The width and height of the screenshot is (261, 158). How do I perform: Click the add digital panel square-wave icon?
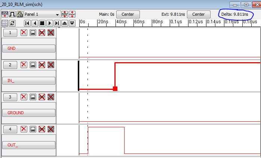[x=12, y=14]
